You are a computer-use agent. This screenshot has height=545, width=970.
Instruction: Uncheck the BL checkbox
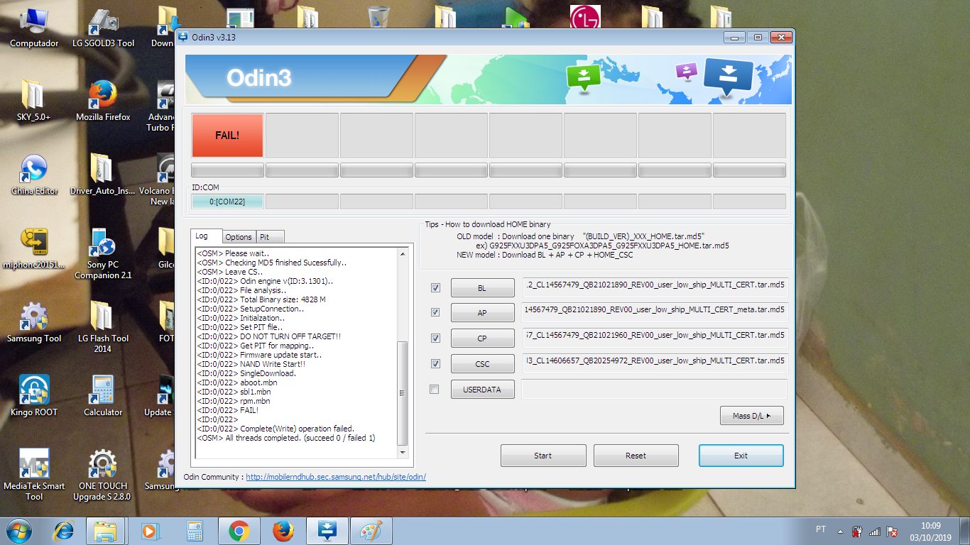[x=435, y=288]
